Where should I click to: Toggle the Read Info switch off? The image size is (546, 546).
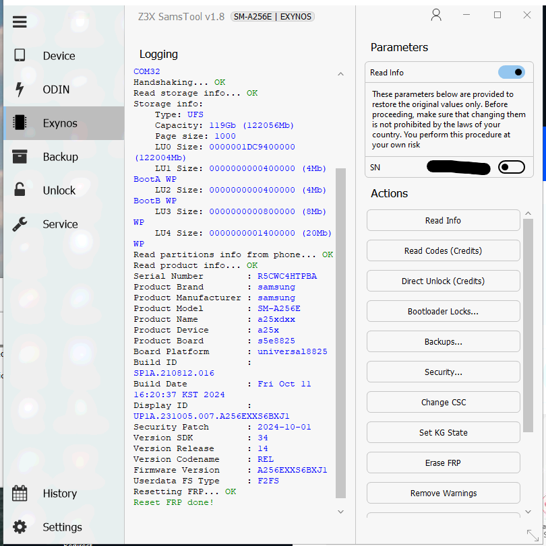click(x=511, y=72)
